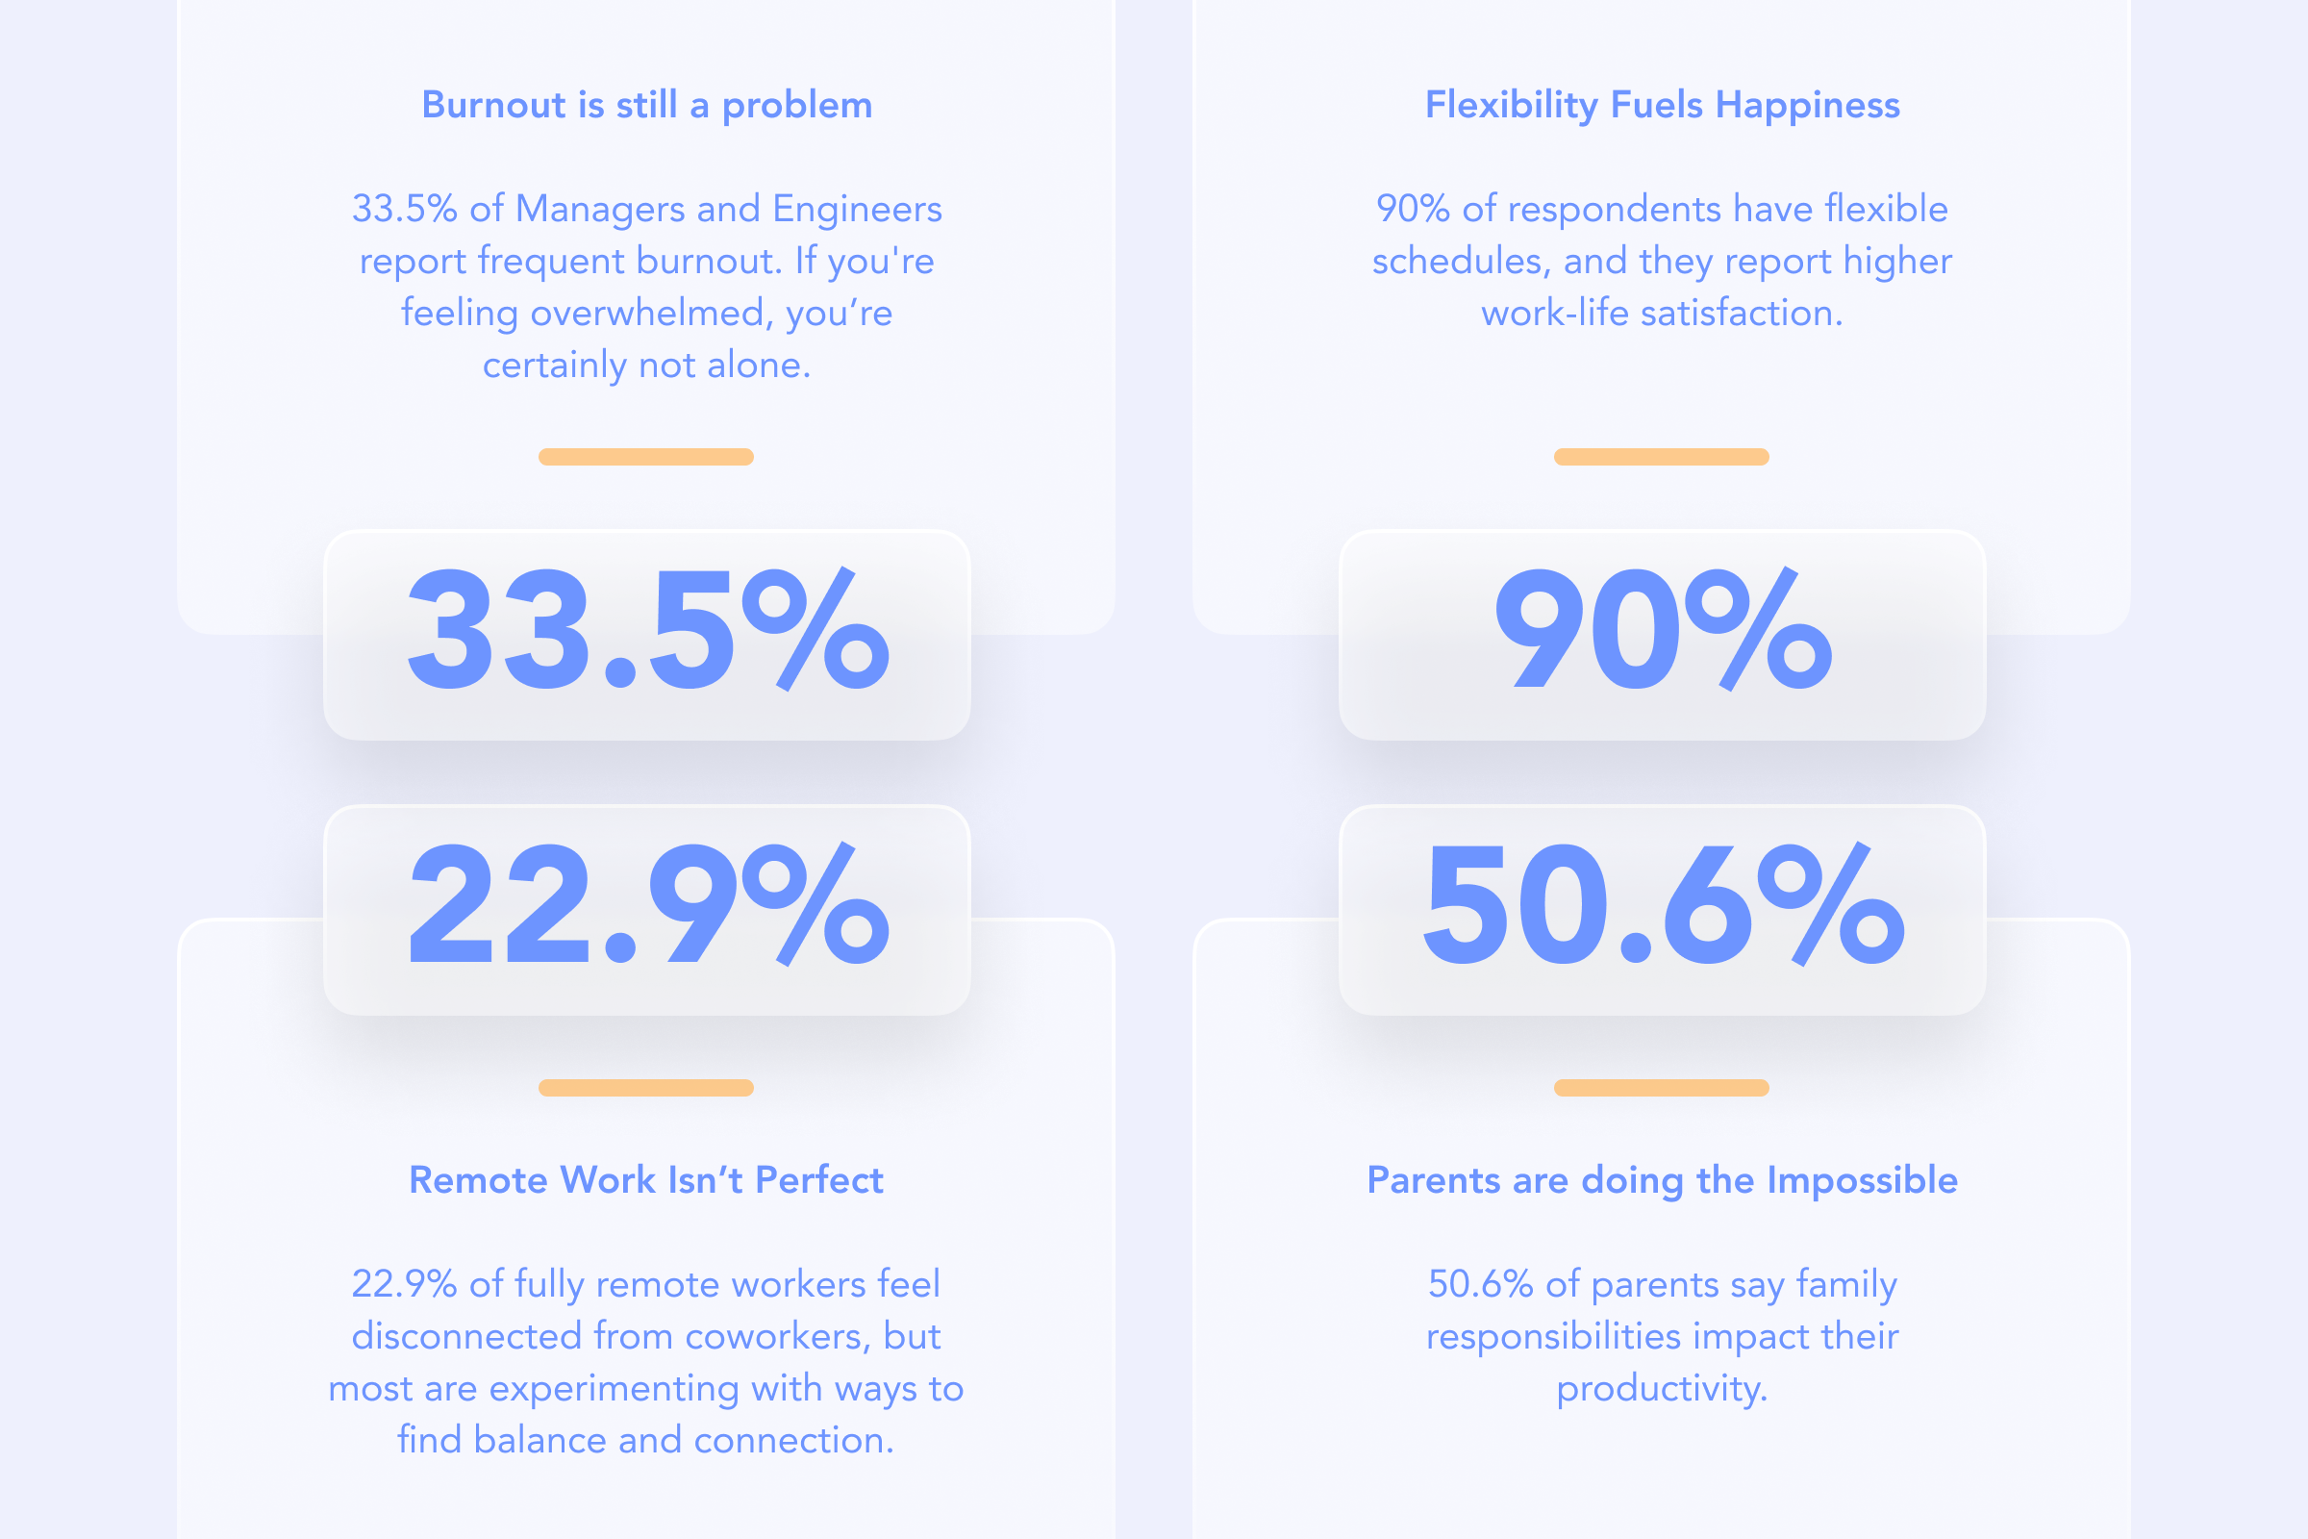This screenshot has height=1539, width=2308.
Task: Select the 'Remote Work Isn't Perfect' heading
Action: point(645,1180)
